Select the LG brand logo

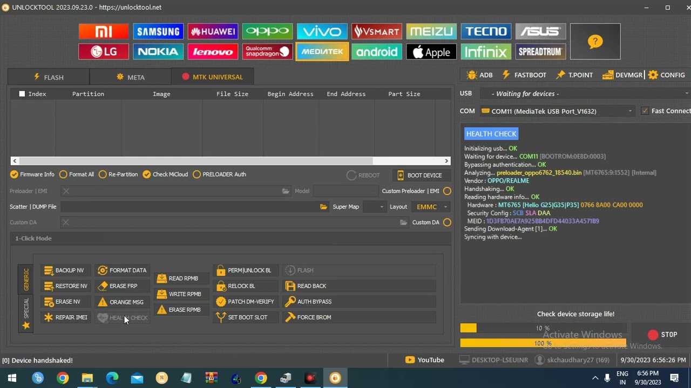104,52
